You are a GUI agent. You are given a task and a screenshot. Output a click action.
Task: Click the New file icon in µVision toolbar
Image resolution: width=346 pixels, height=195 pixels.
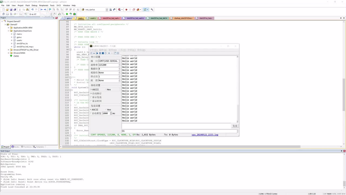4,9
